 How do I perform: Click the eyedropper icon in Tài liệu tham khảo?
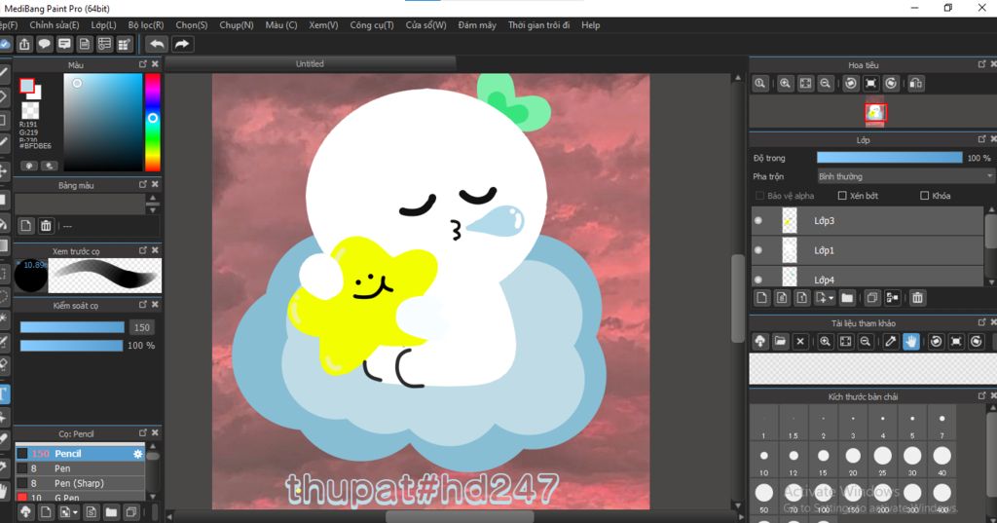click(x=891, y=342)
